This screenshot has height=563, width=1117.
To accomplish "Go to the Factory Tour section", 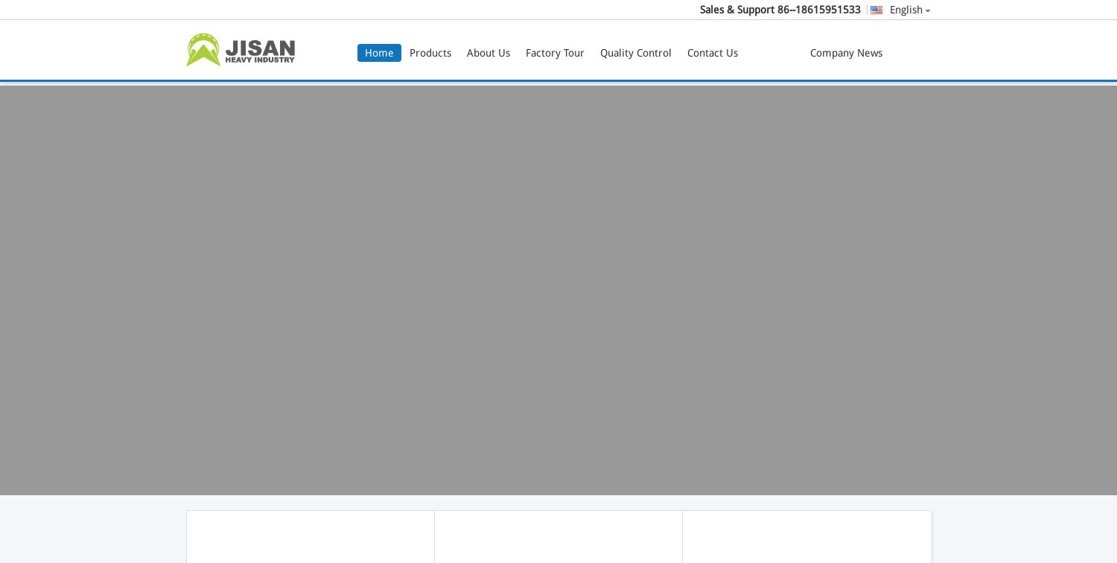I will click(555, 53).
